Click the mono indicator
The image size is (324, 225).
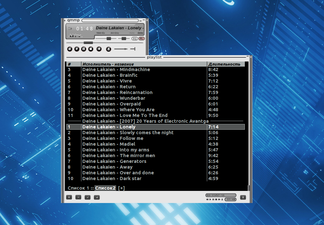click(132, 33)
